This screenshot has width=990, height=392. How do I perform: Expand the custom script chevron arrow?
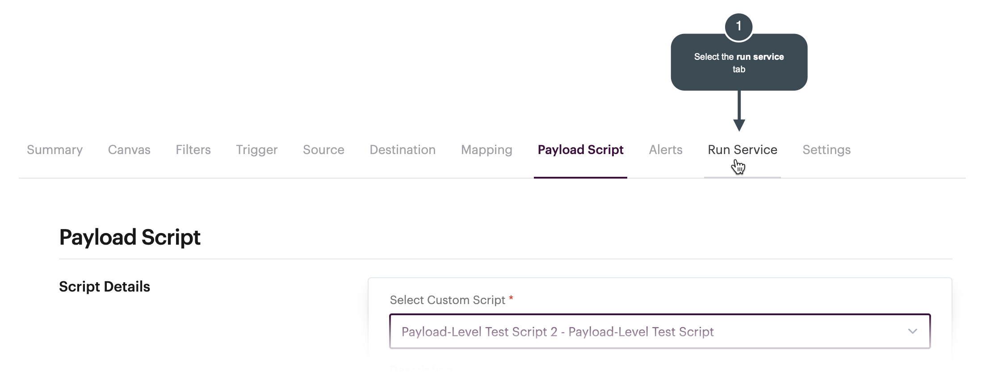pyautogui.click(x=912, y=331)
